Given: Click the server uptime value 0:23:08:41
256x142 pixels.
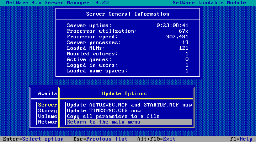Looking at the screenshot, I should [172, 25].
